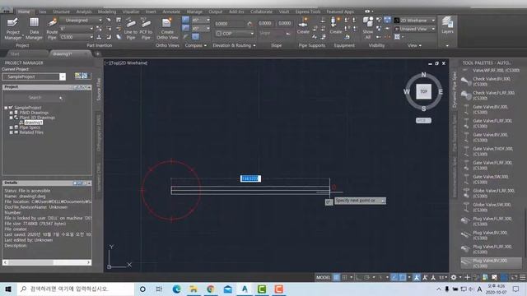Open File Explorer from the taskbar
Viewport: 527px width, 296px height.
pos(194,289)
